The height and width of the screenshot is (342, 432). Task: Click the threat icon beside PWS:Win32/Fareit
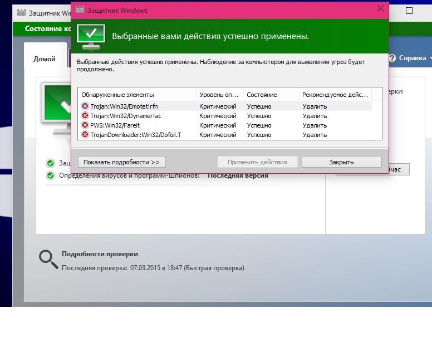85,125
